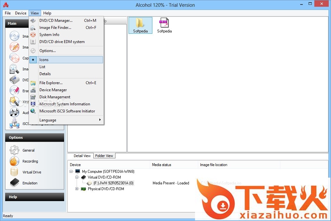Select My Computer (SOFTPEDIA-WIN8) in device tree
The image size is (331, 221).
coord(108,171)
